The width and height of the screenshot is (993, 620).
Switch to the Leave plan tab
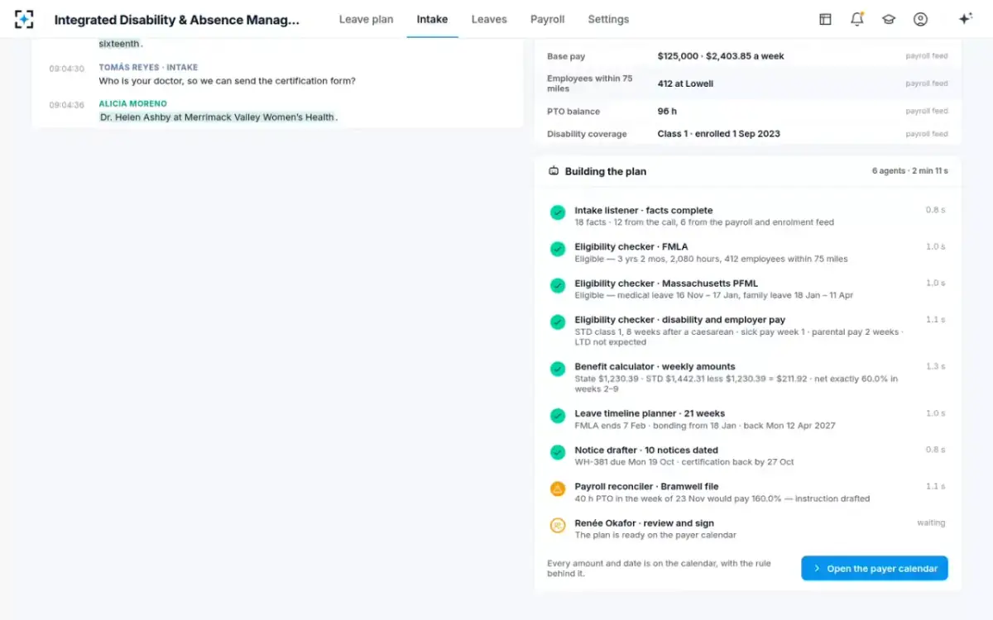[x=366, y=19]
